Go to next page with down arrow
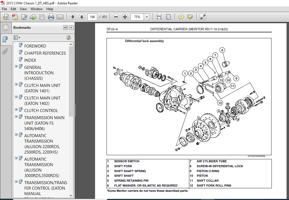The width and height of the screenshot is (289, 200). click(82, 17)
